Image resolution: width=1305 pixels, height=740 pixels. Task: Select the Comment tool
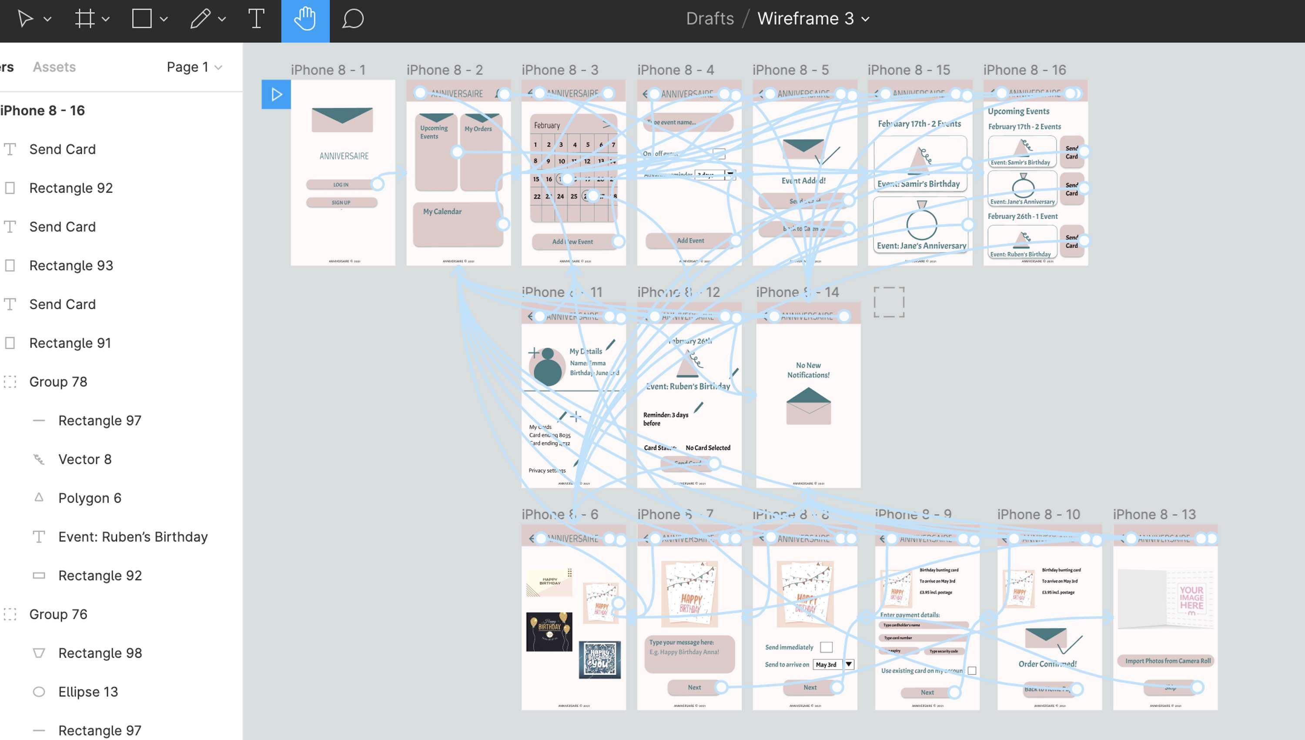pyautogui.click(x=353, y=19)
